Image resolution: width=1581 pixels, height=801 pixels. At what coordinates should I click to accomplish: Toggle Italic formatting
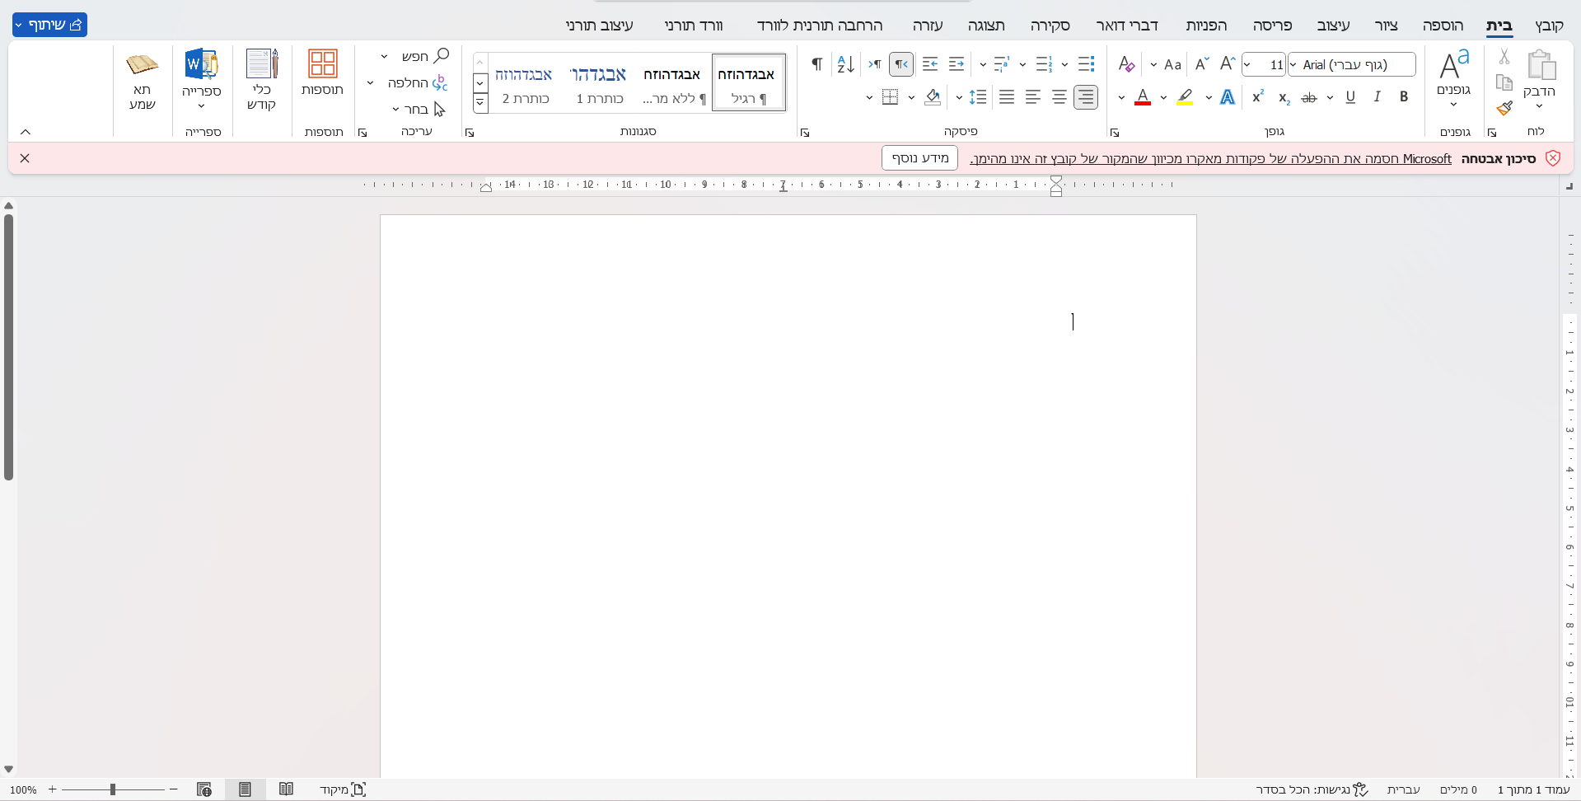[x=1378, y=97]
